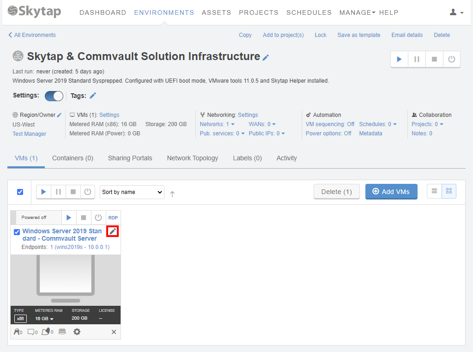Open the VM console thumbnail
This screenshot has width=473, height=352.
pyautogui.click(x=66, y=280)
